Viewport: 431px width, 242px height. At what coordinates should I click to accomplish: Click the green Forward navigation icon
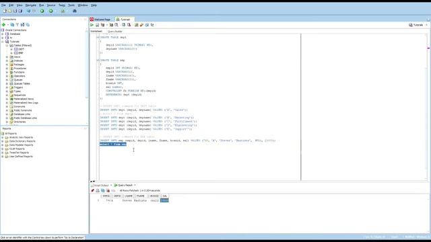51,11
